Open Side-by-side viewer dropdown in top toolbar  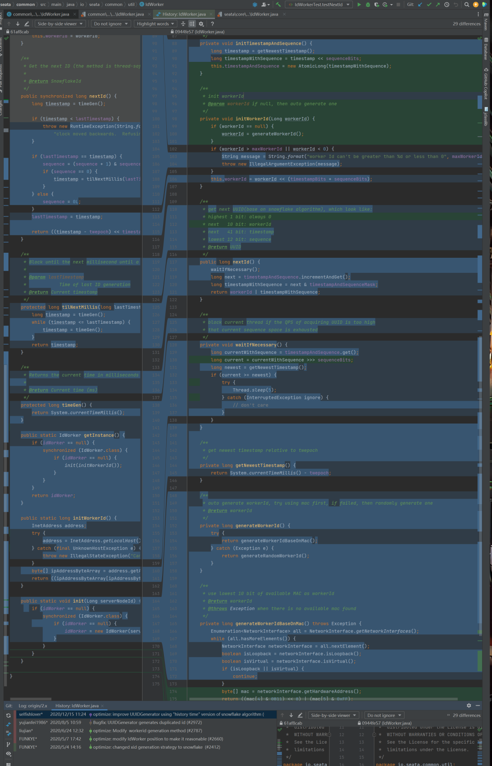point(60,24)
